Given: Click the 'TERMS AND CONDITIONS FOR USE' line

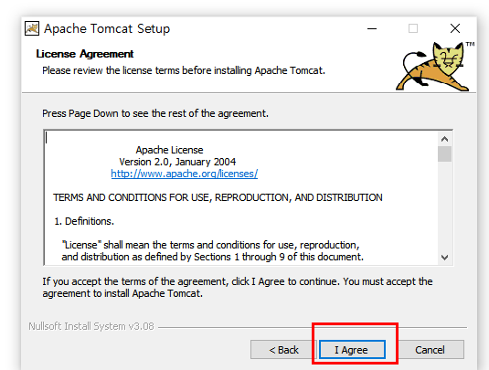Looking at the screenshot, I should 218,197.
